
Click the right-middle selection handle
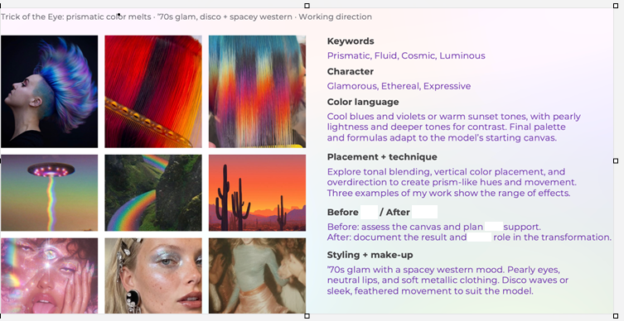[616, 160]
